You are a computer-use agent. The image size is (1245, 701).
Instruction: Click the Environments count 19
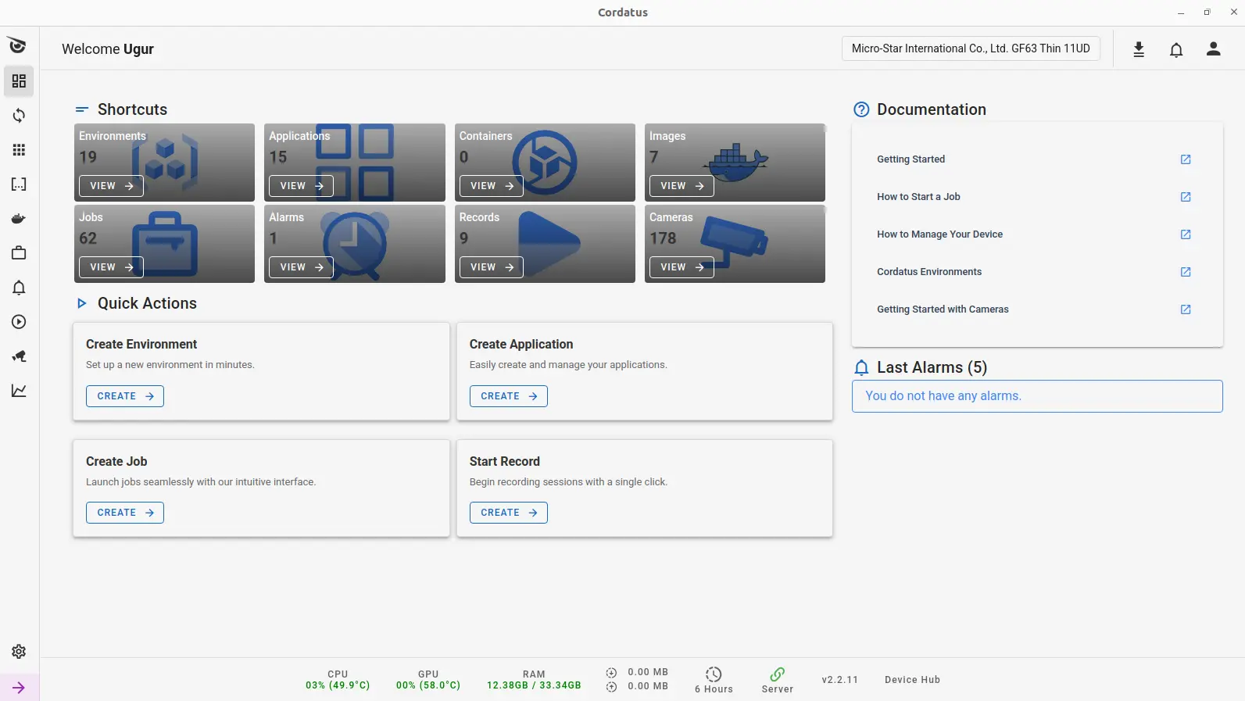(88, 157)
